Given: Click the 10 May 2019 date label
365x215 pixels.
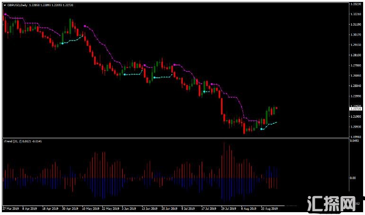Looking at the screenshot, I should (x=90, y=208).
